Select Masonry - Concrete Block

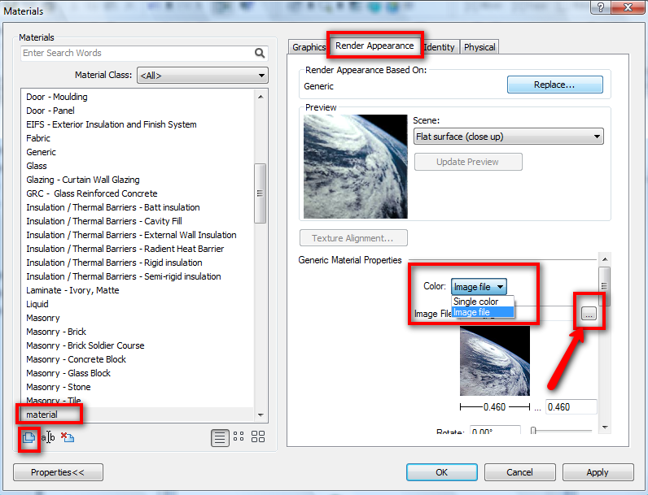click(x=76, y=359)
